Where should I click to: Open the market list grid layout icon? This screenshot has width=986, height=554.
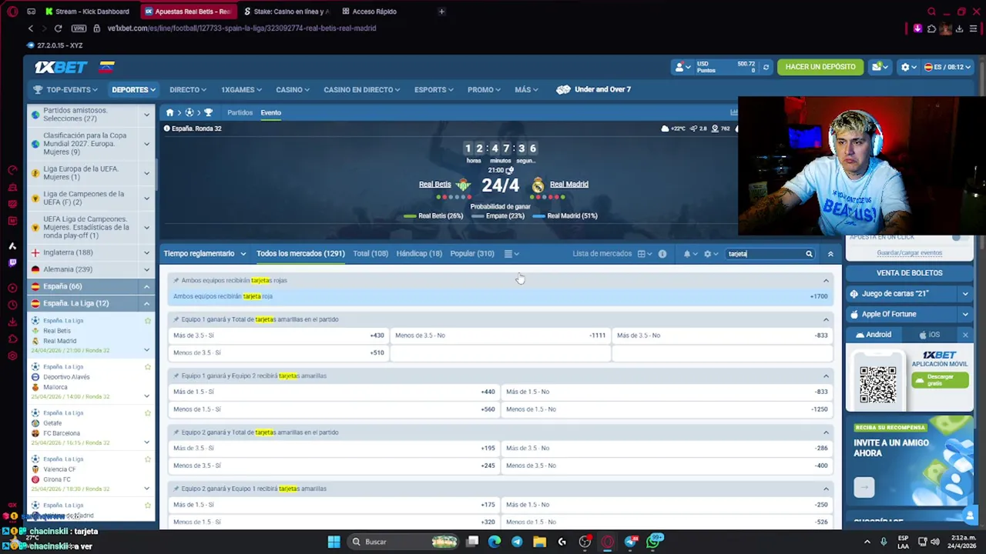coord(643,254)
